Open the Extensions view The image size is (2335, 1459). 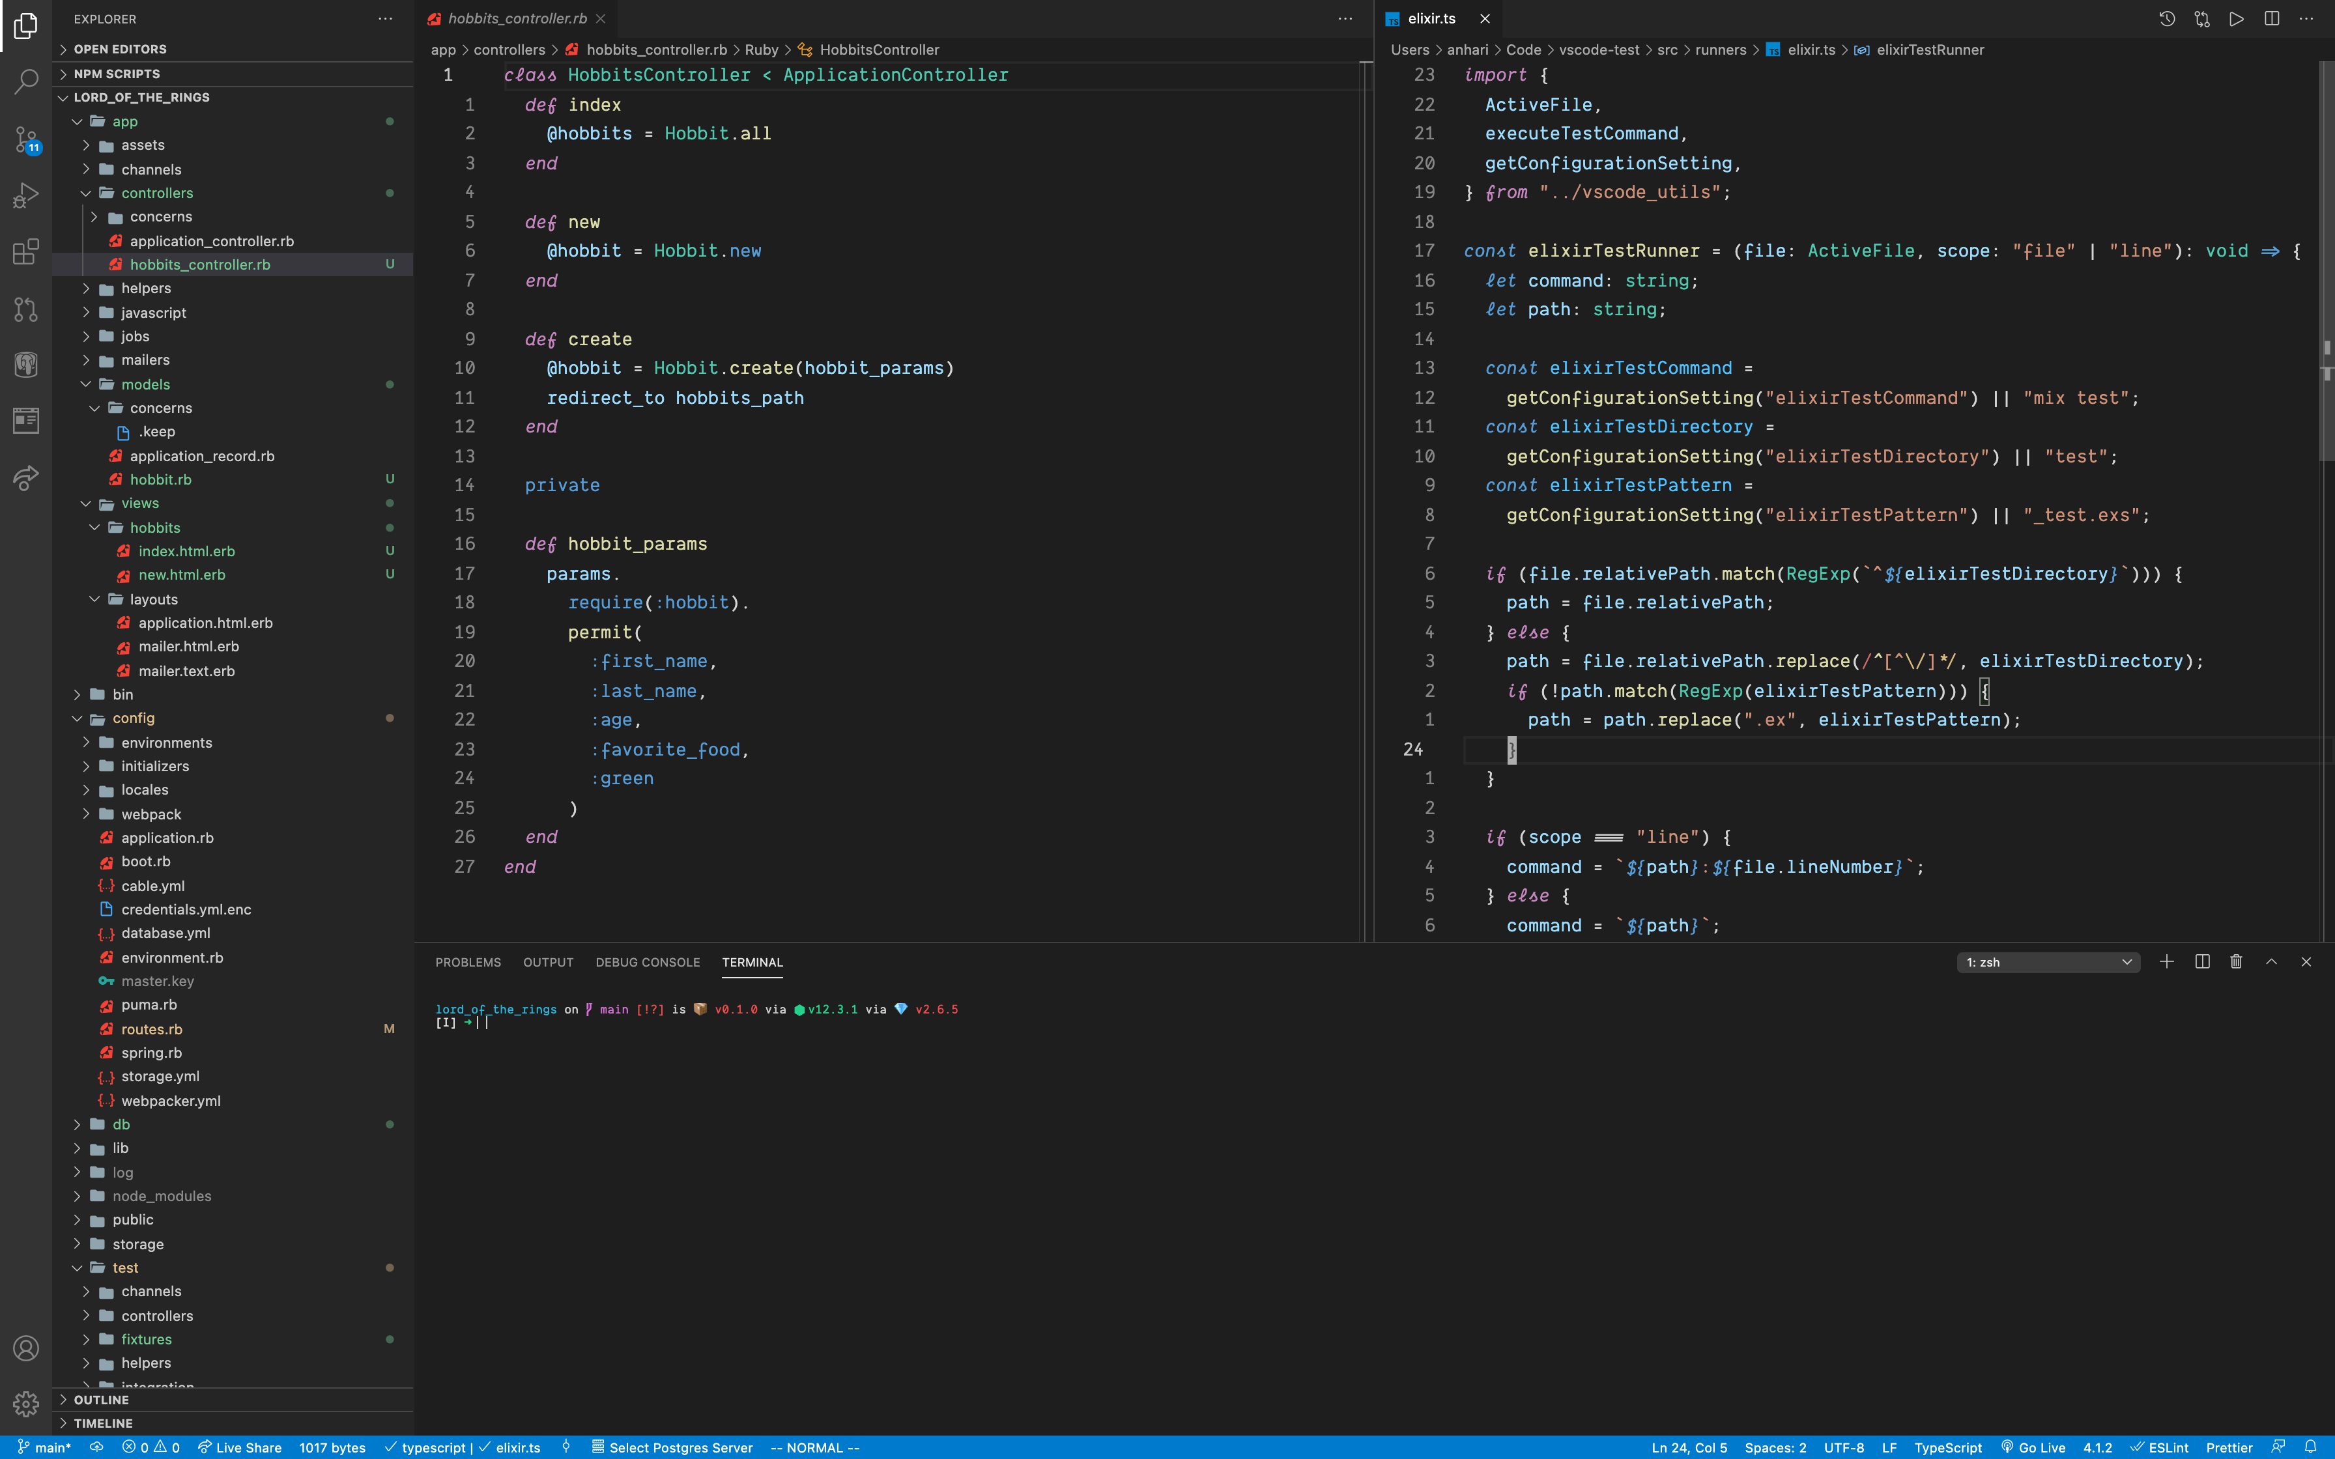pos(26,252)
